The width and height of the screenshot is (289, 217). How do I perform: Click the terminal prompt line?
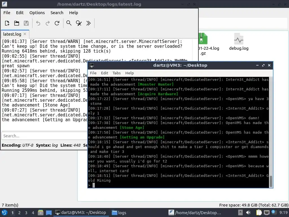pyautogui.click(x=178, y=185)
